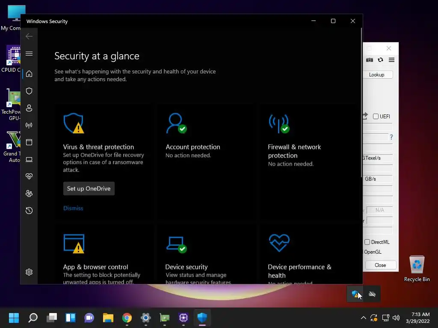
Task: Click the volume speaker icon in the system tray
Action: (x=396, y=318)
